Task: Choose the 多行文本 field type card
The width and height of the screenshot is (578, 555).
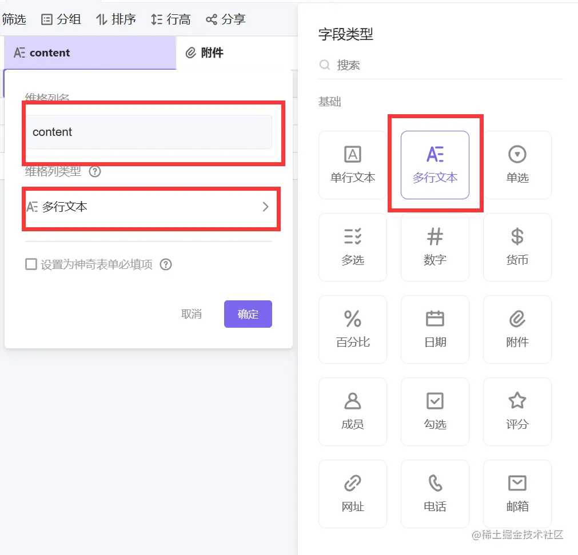Action: pos(435,165)
